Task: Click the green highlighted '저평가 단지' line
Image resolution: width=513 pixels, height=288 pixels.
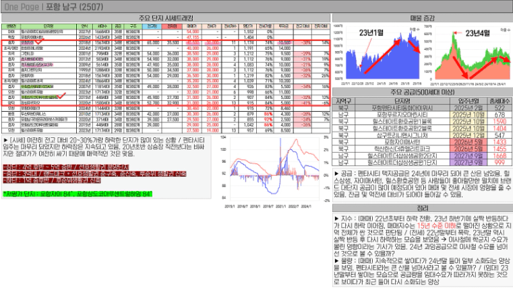Action: [78, 194]
